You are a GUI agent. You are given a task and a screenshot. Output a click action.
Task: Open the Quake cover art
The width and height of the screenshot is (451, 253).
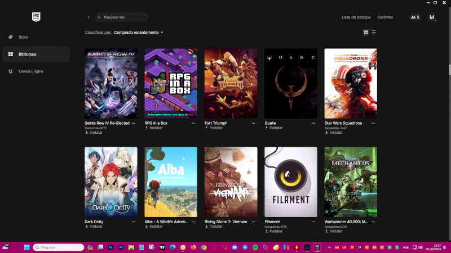[x=291, y=83]
